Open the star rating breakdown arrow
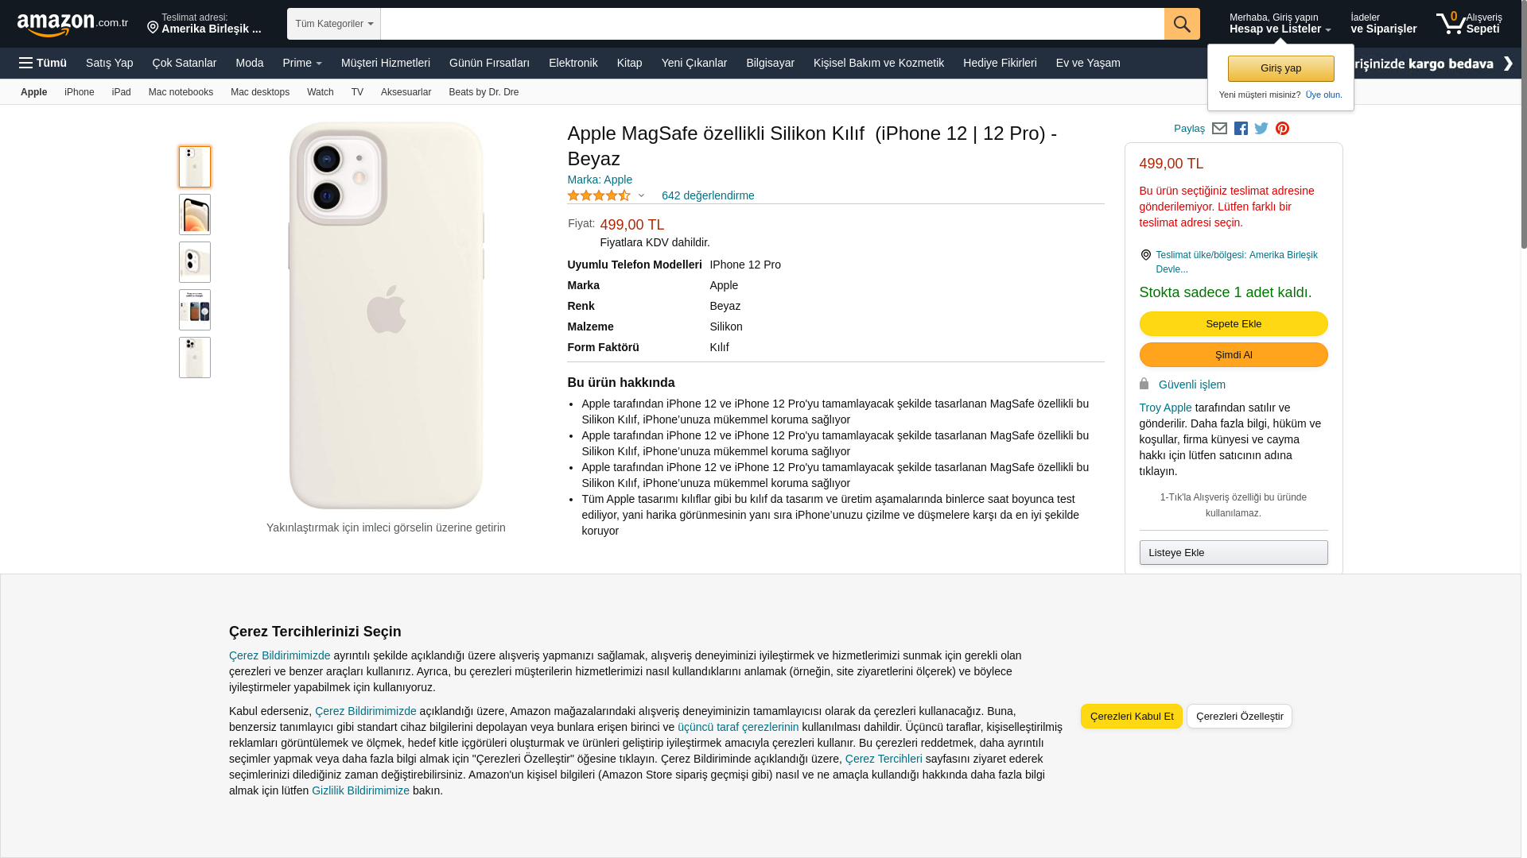The image size is (1527, 858). point(641,195)
